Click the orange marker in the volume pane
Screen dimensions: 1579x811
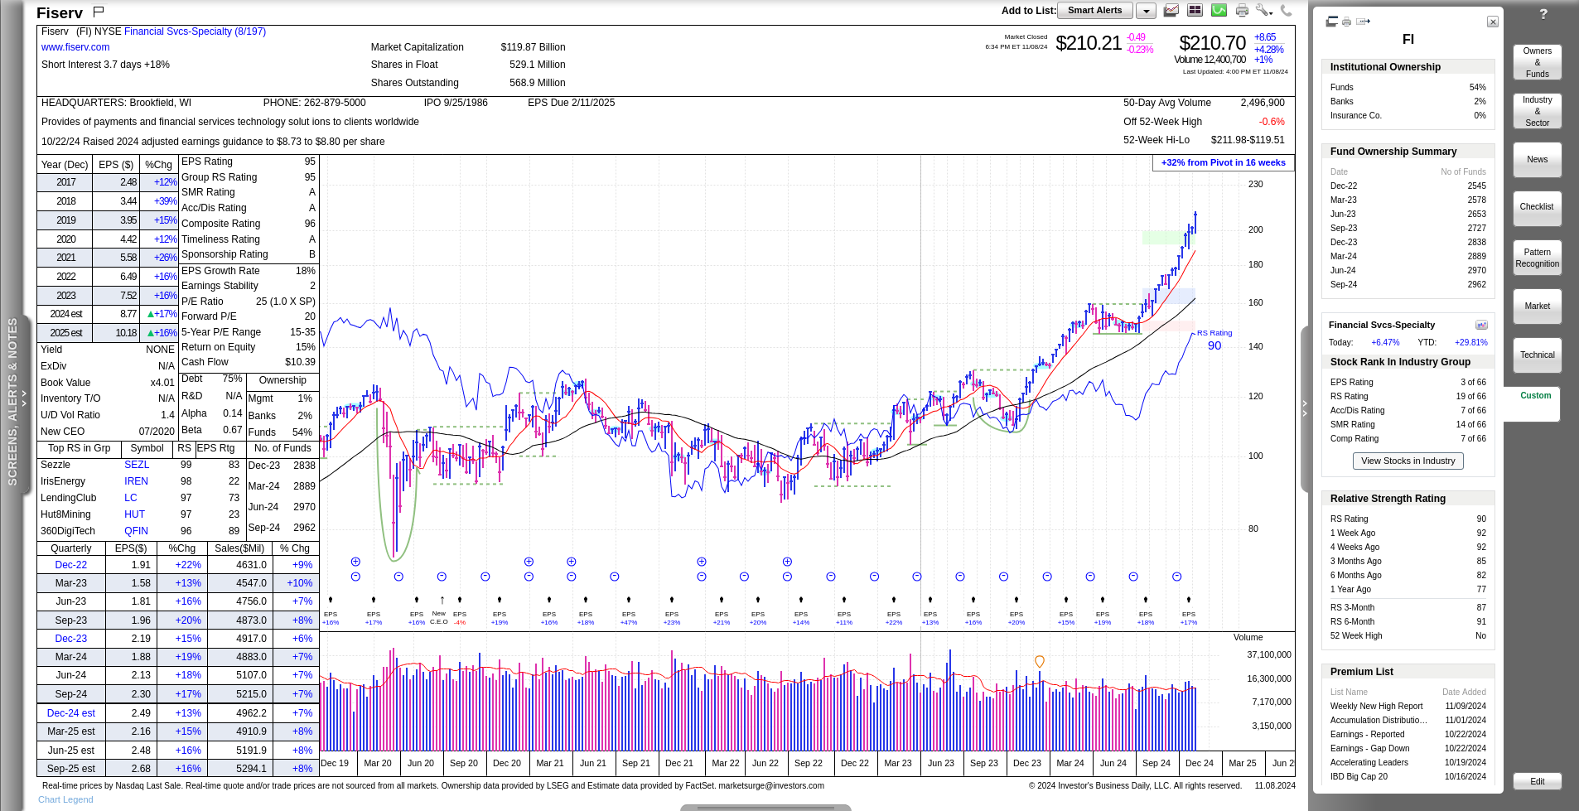point(1039,661)
